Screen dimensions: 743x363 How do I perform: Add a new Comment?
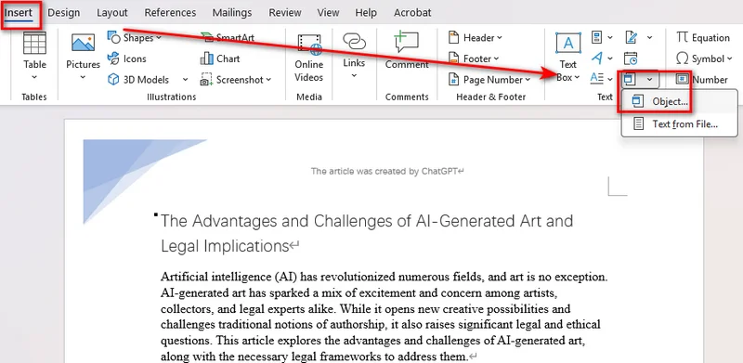tap(407, 51)
